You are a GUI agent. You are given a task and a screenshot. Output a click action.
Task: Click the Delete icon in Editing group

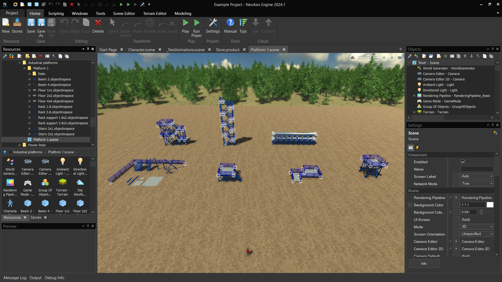pos(98,26)
